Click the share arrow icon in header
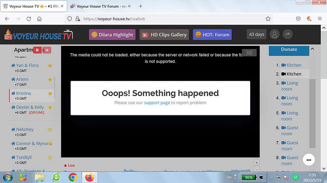 tap(288, 35)
